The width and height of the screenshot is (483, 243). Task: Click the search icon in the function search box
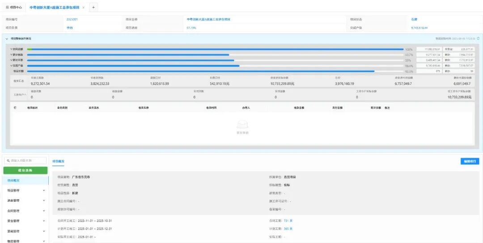pyautogui.click(x=8, y=160)
